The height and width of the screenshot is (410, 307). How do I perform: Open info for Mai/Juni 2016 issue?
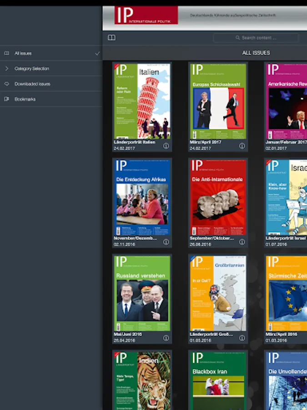coord(166,338)
